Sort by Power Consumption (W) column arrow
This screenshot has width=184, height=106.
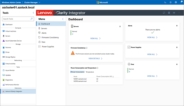coord(113,77)
